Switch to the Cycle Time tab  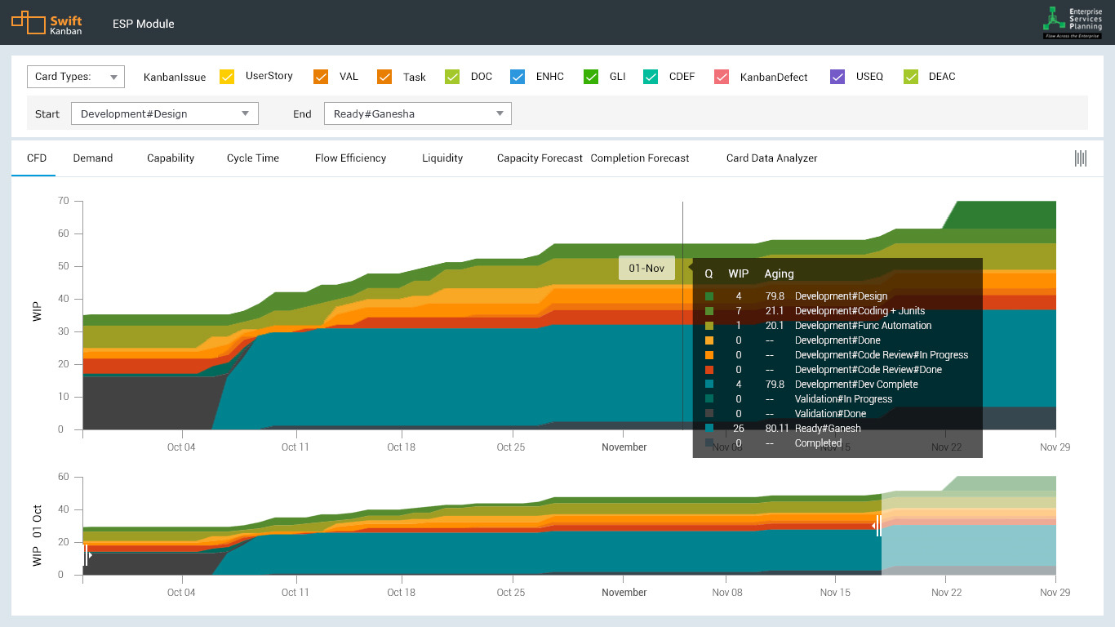253,158
